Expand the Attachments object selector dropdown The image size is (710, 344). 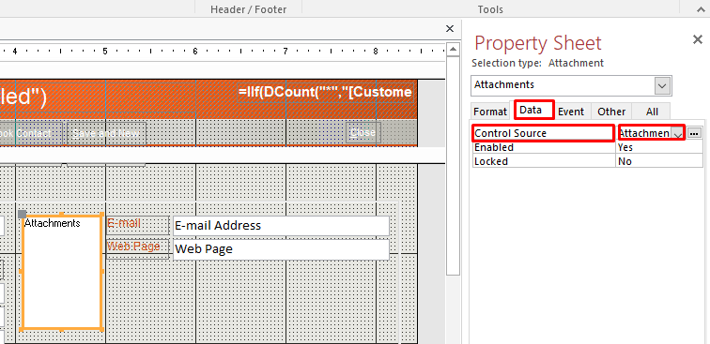(x=662, y=85)
